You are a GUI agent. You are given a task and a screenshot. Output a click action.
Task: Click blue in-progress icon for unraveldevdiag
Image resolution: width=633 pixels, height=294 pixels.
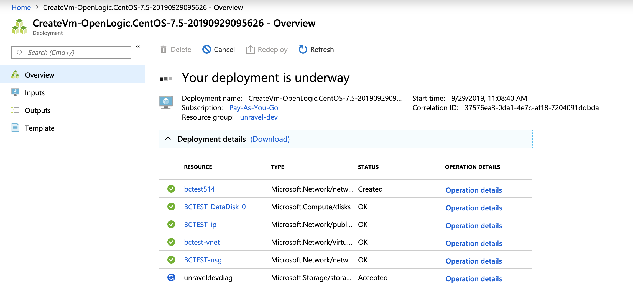click(x=171, y=277)
